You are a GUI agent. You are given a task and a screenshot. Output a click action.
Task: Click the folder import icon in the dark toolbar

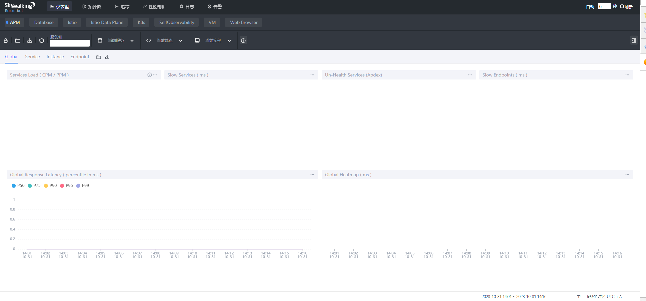pyautogui.click(x=18, y=41)
